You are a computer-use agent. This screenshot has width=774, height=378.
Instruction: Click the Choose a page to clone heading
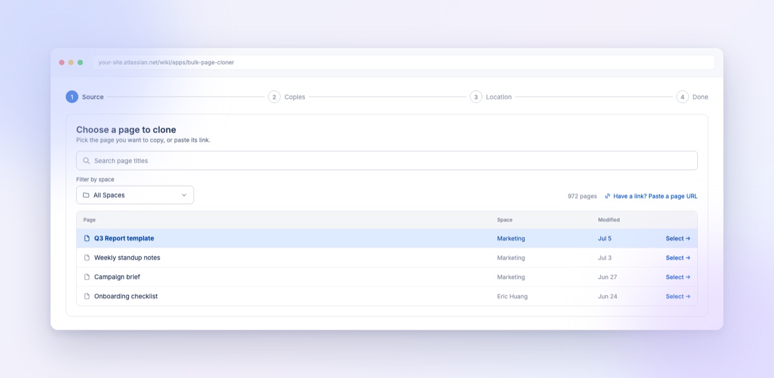pyautogui.click(x=126, y=130)
